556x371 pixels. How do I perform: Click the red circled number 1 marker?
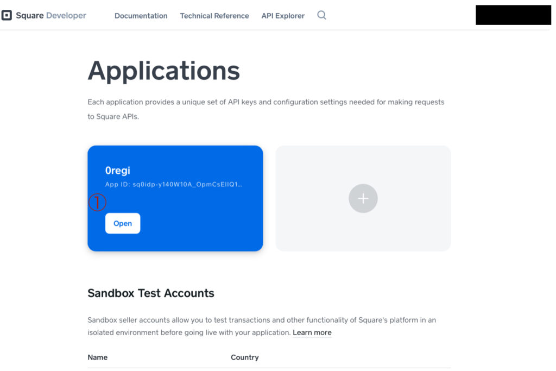97,203
